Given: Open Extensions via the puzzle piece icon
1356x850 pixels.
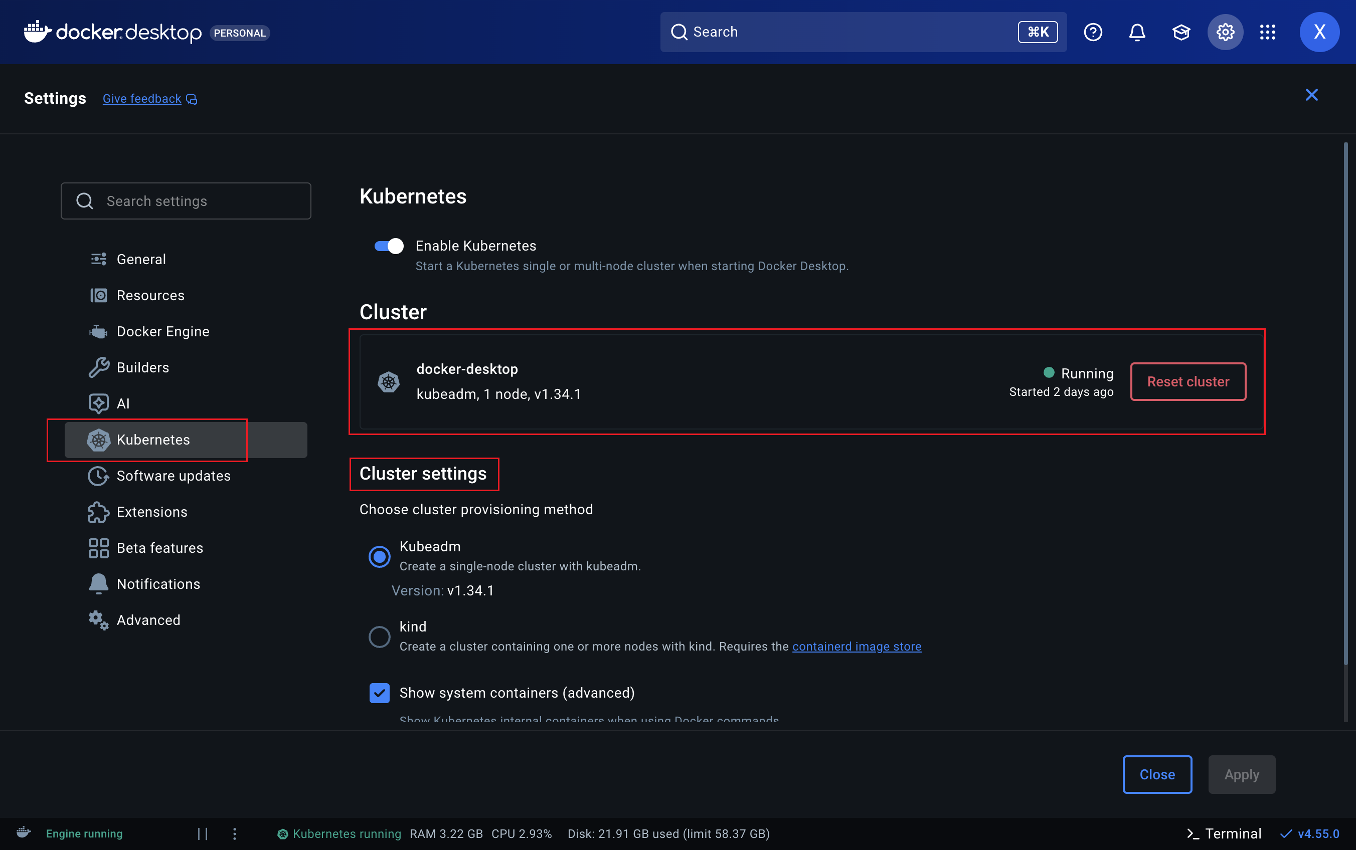Looking at the screenshot, I should pos(98,512).
